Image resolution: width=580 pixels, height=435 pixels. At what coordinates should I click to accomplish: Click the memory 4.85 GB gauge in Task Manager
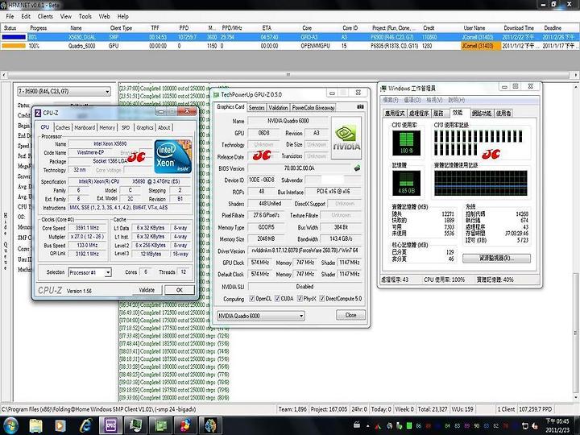[x=406, y=183]
